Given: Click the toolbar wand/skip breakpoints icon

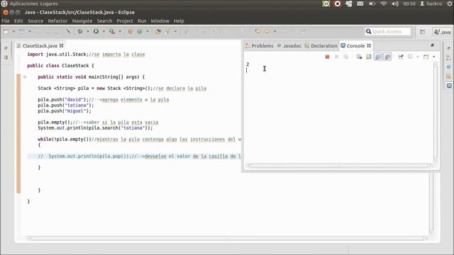Looking at the screenshot, I should click(x=68, y=31).
